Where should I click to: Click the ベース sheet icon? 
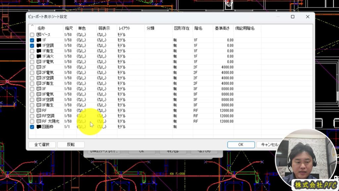click(x=39, y=35)
